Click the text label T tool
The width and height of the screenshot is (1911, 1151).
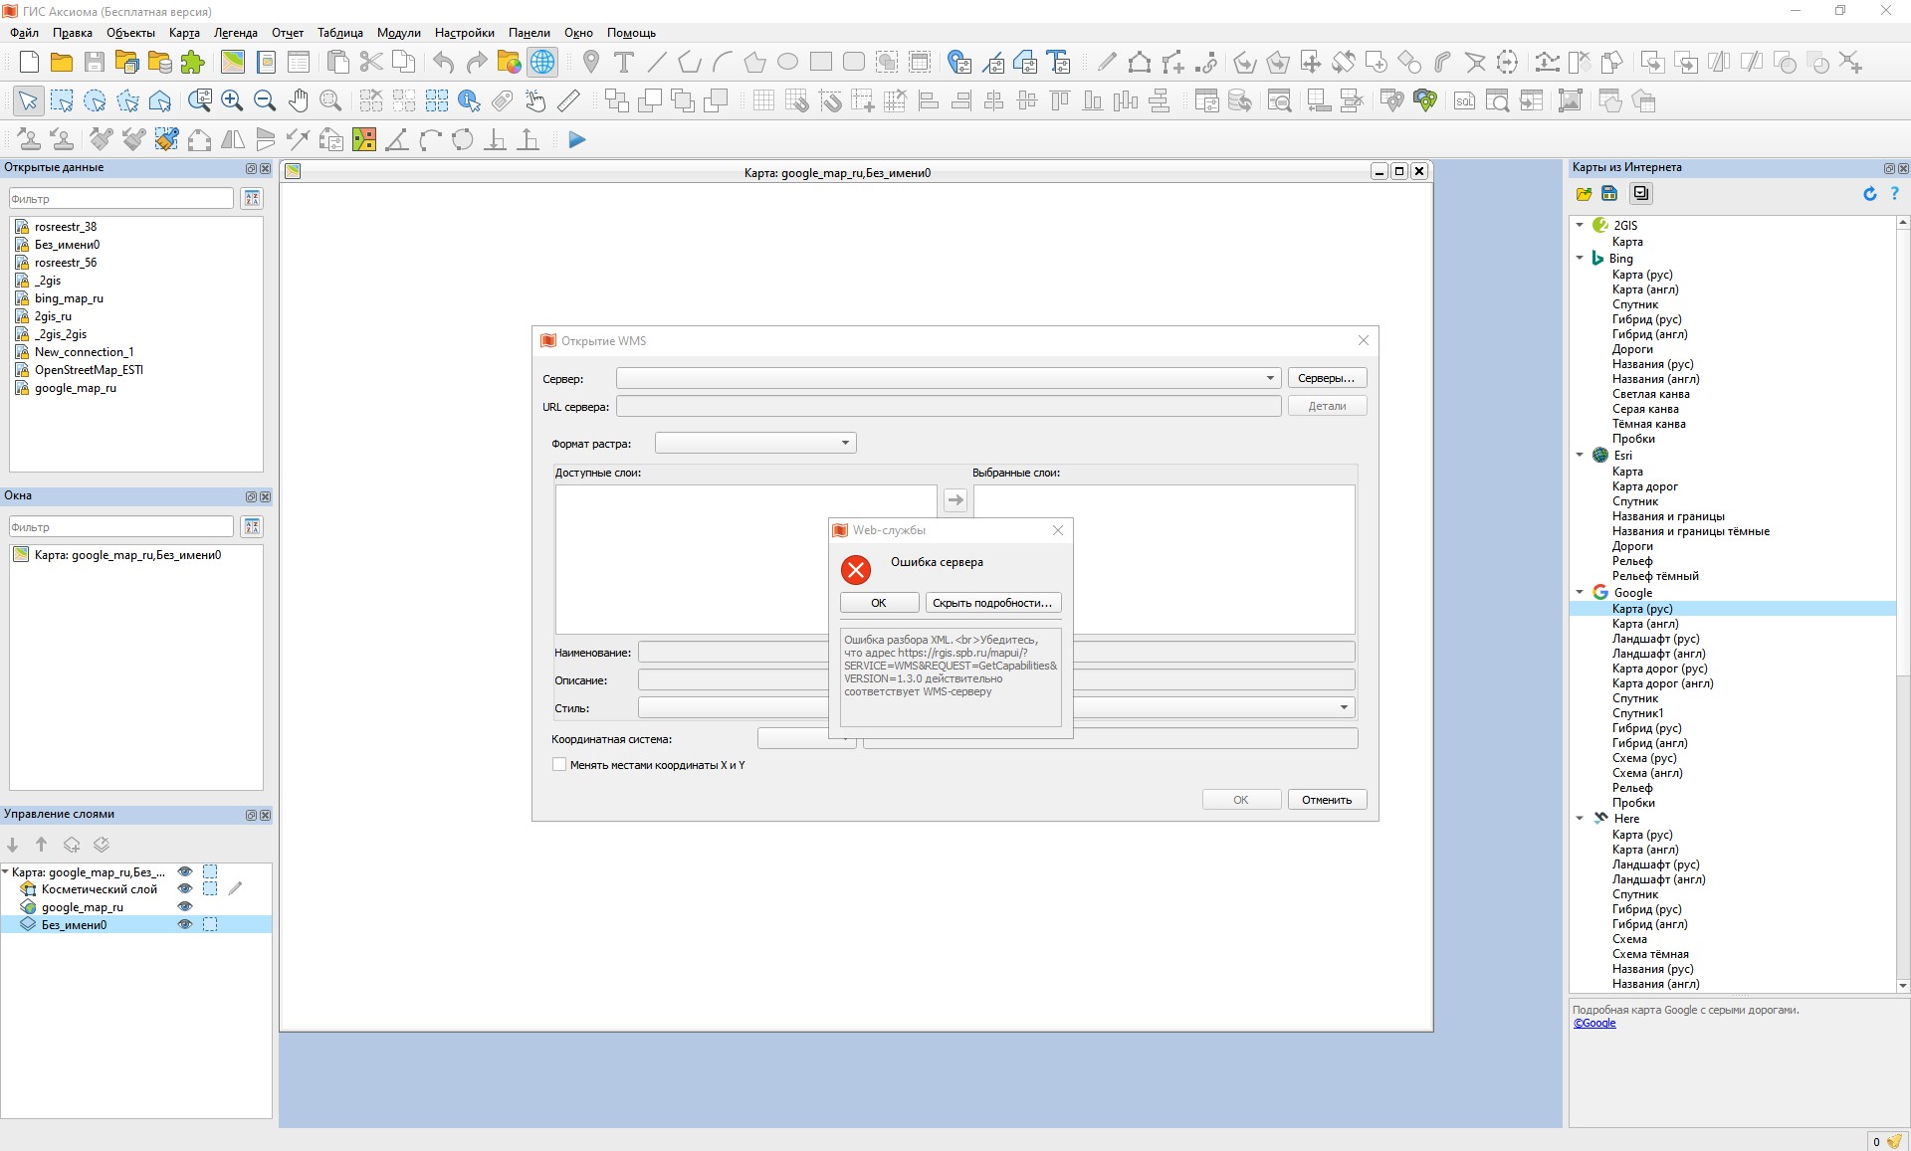coord(624,62)
